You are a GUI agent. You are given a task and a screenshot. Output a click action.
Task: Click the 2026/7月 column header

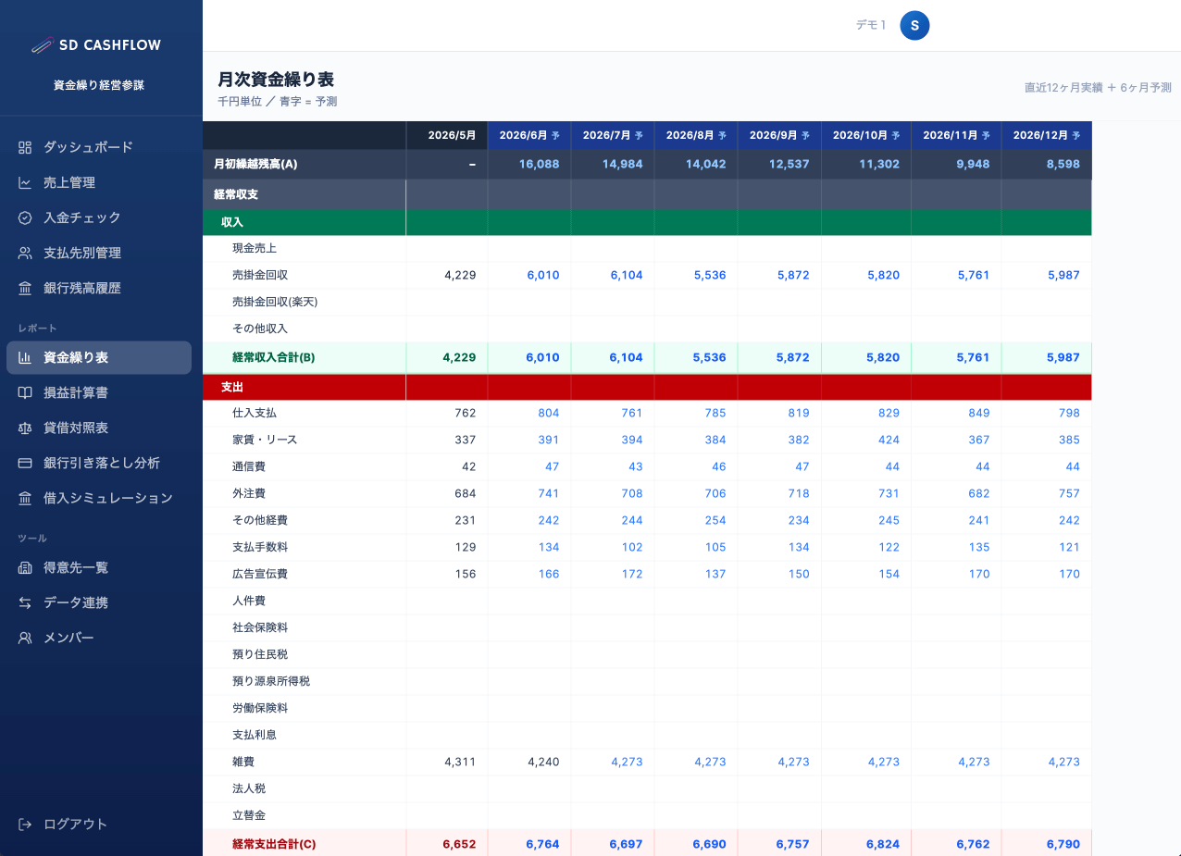(x=613, y=135)
